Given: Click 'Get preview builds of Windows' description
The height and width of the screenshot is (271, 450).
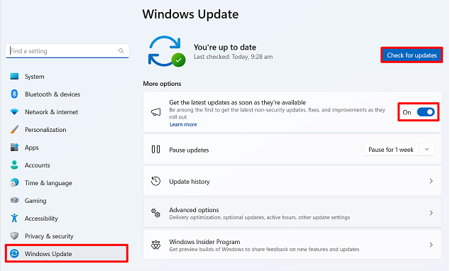Looking at the screenshot, I should pos(264,249).
